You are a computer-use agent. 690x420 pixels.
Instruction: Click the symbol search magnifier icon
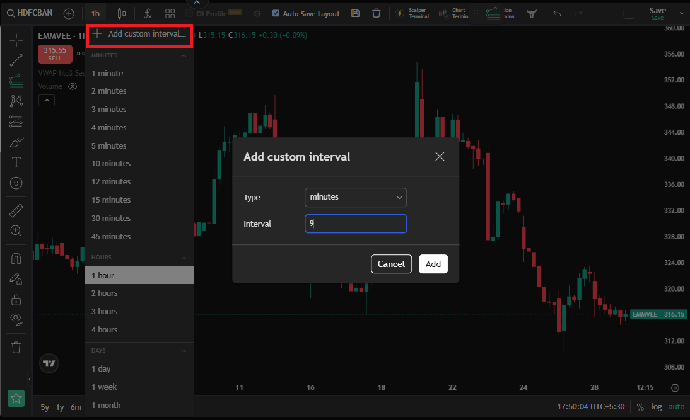tap(11, 13)
